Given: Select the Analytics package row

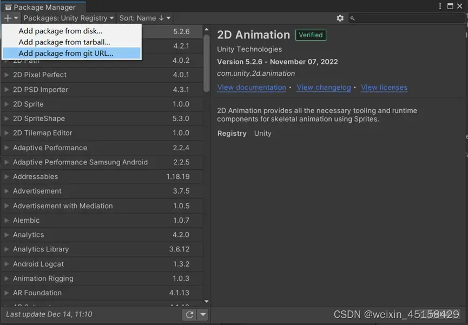Looking at the screenshot, I should (x=102, y=235).
